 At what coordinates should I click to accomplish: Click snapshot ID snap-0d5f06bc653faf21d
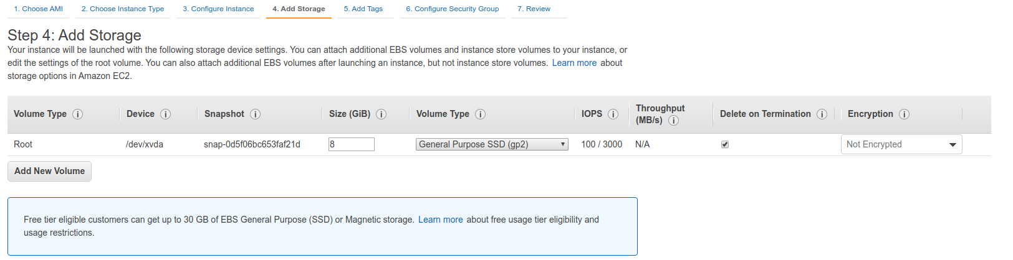click(x=252, y=144)
